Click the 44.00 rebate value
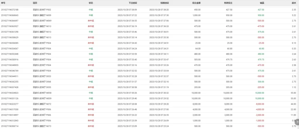 [293, 104]
